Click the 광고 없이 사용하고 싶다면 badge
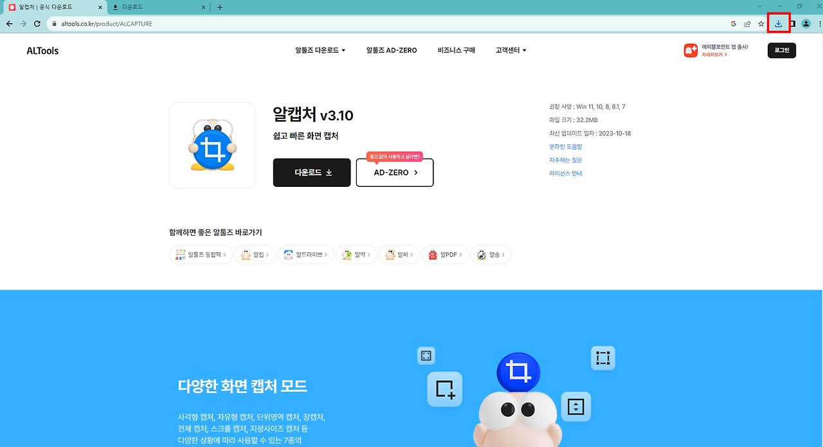 click(395, 156)
